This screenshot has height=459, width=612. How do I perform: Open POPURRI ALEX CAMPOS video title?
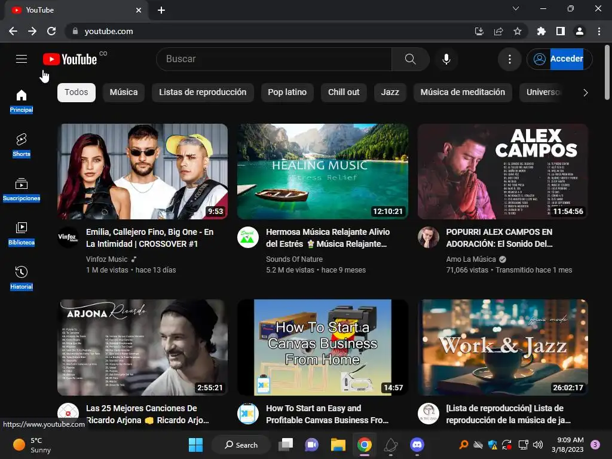pos(500,238)
